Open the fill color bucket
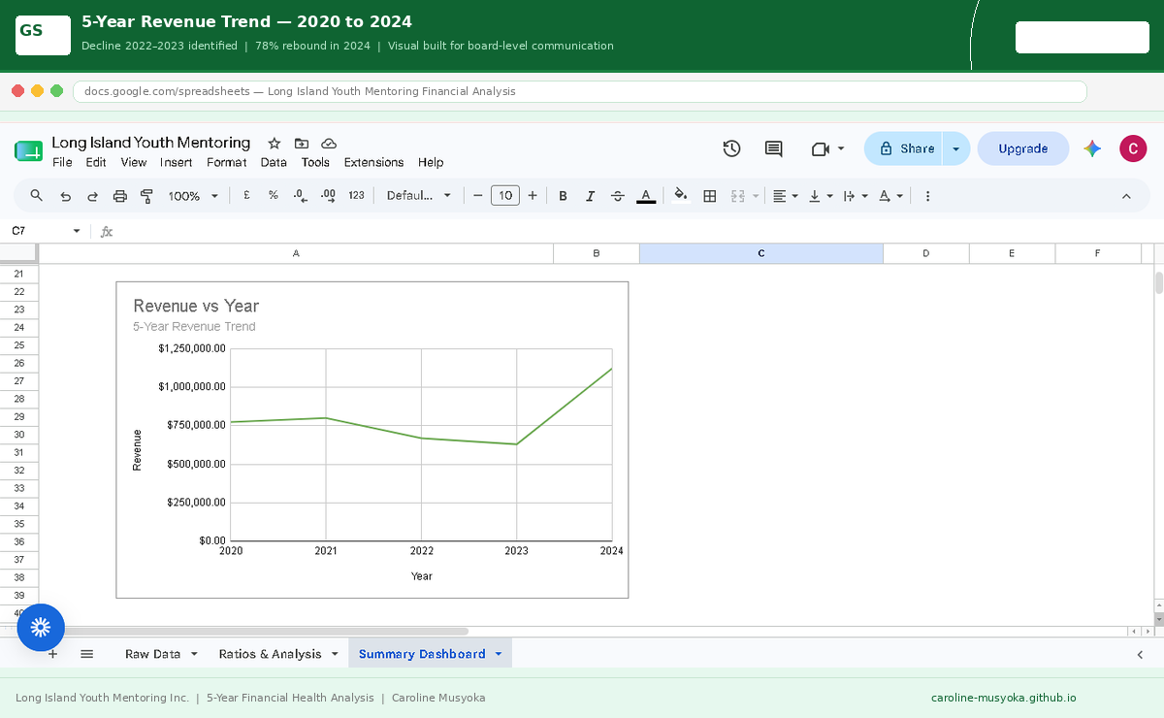Viewport: 1164px width, 718px height. (x=681, y=195)
